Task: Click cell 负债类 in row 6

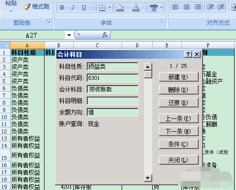Action: point(27,88)
